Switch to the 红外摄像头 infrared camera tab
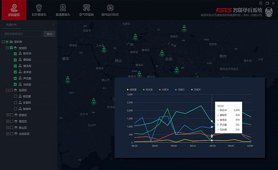Screen dimensions: 278x170 click(x=39, y=10)
